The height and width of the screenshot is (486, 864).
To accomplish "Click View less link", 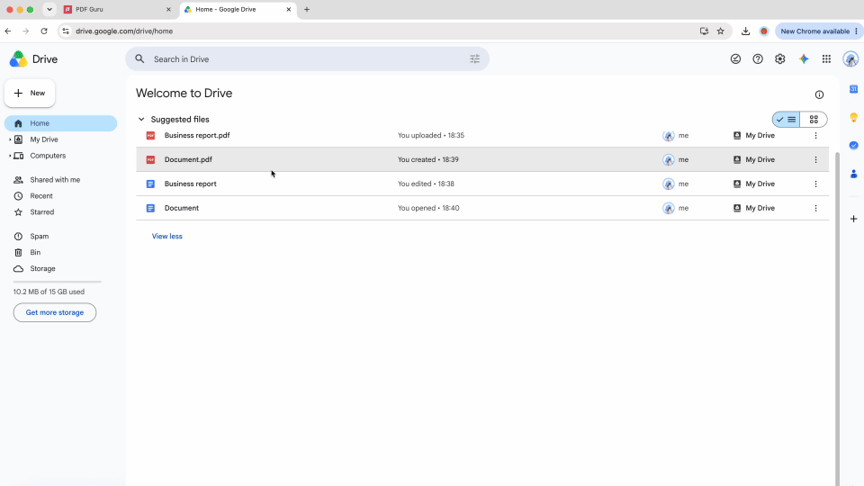I will (x=167, y=237).
